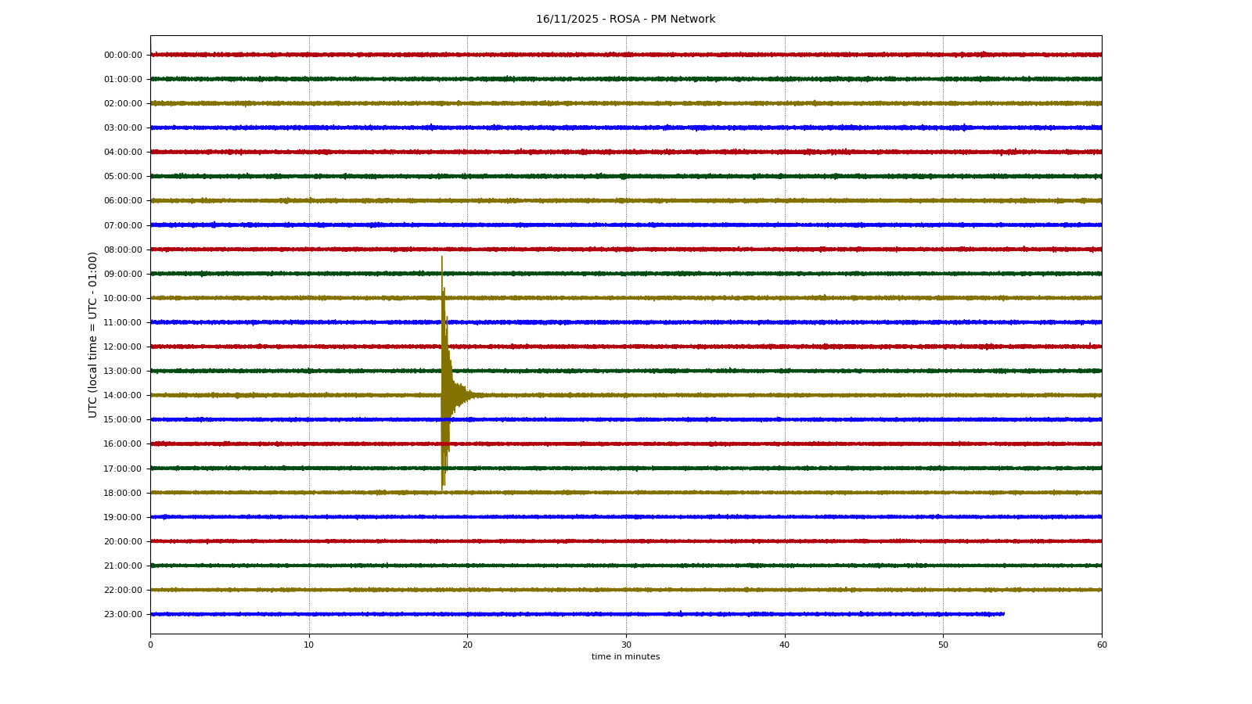Click the plot title '16/11/2025 - ROSA - PM Network'
Screen dimensions: 1252x704
[x=625, y=20]
